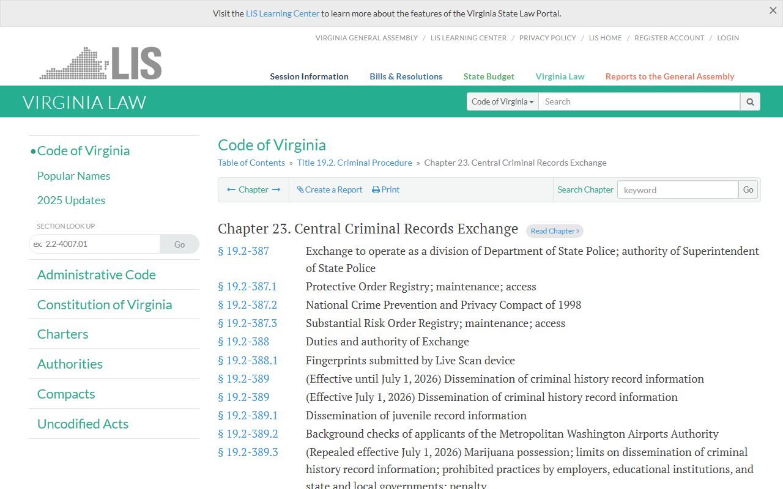Click the Code of Virginia page heading
The width and height of the screenshot is (783, 489).
[x=272, y=145]
